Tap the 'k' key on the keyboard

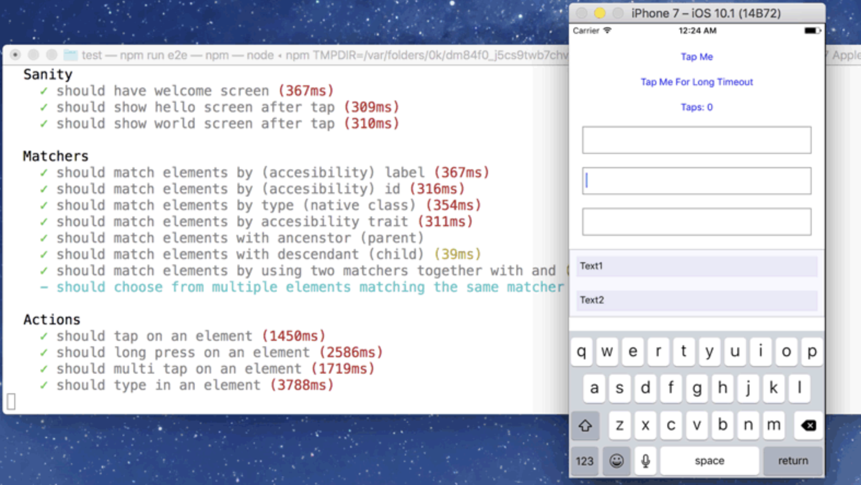pyautogui.click(x=773, y=388)
